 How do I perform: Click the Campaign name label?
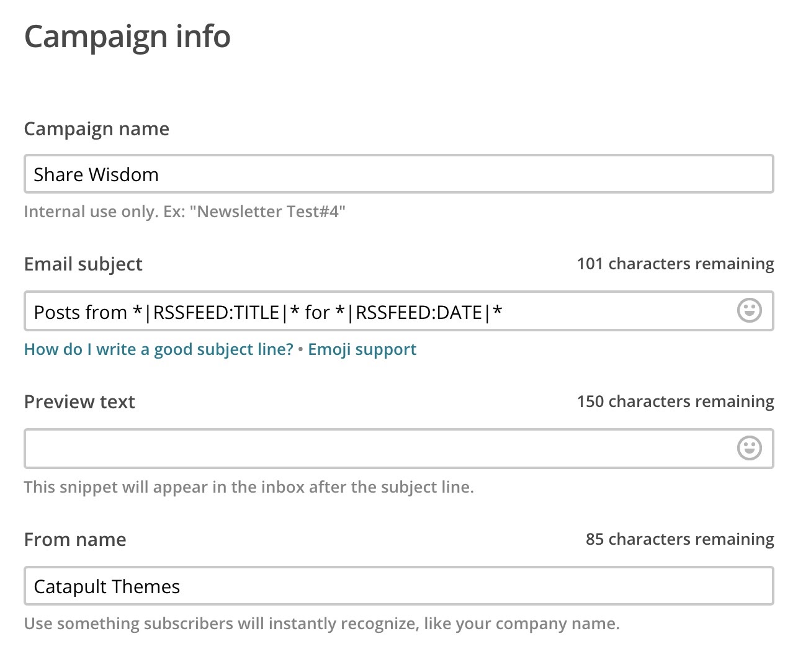click(96, 129)
